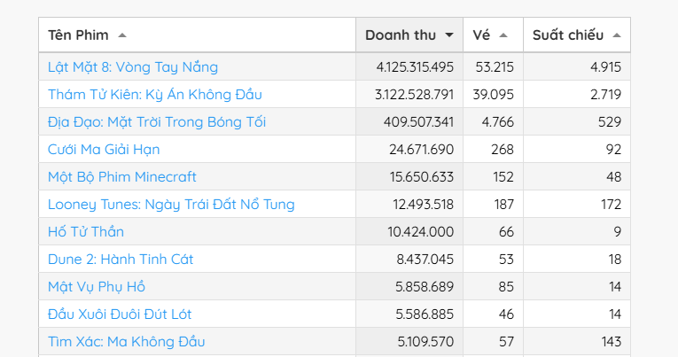Image resolution: width=678 pixels, height=357 pixels.
Task: Select the Vé column header
Action: (481, 35)
